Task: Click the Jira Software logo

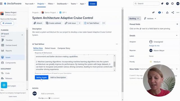Action: click(x=13, y=4)
